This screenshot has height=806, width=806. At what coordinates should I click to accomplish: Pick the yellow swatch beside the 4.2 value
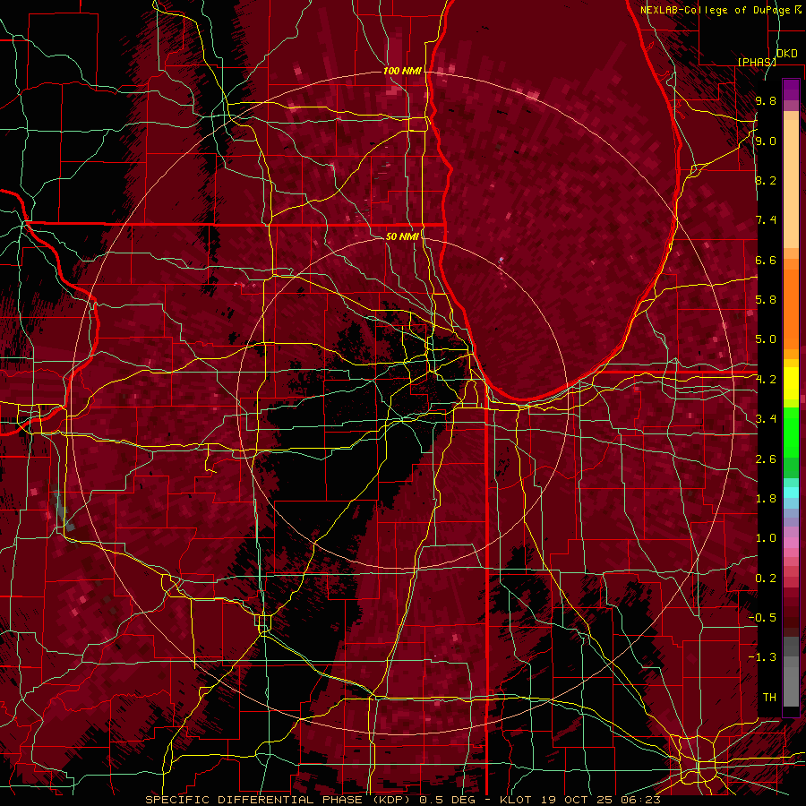[791, 382]
